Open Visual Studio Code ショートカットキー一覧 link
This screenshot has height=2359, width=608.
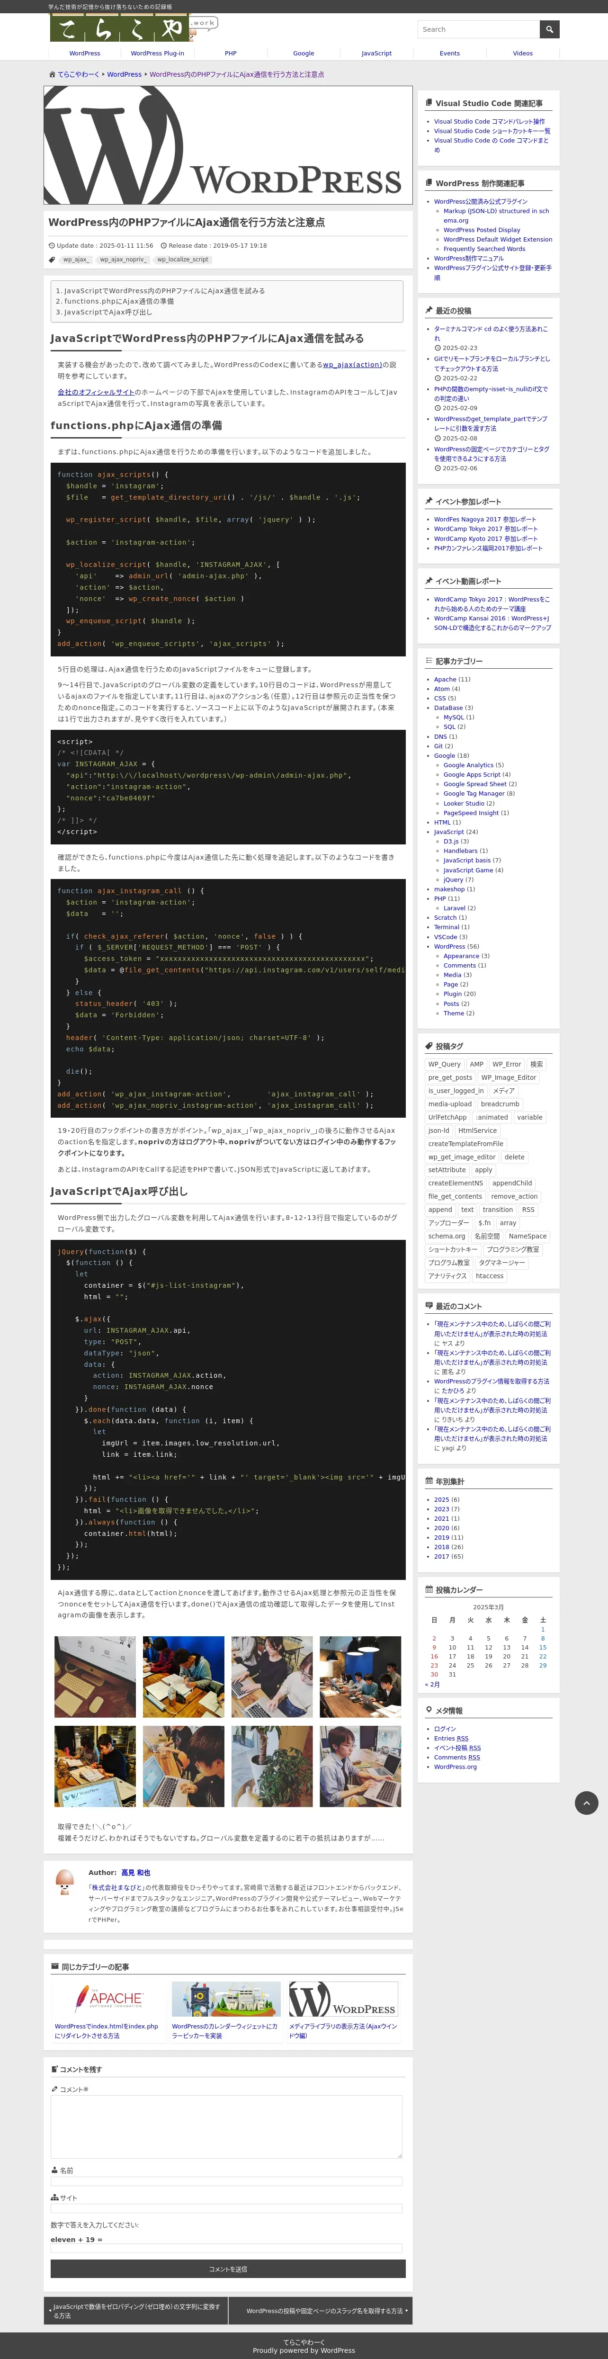coord(492,131)
